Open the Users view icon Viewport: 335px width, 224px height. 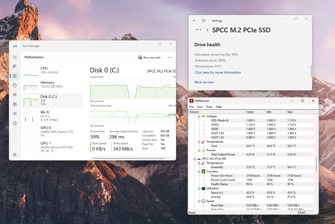pos(15,104)
